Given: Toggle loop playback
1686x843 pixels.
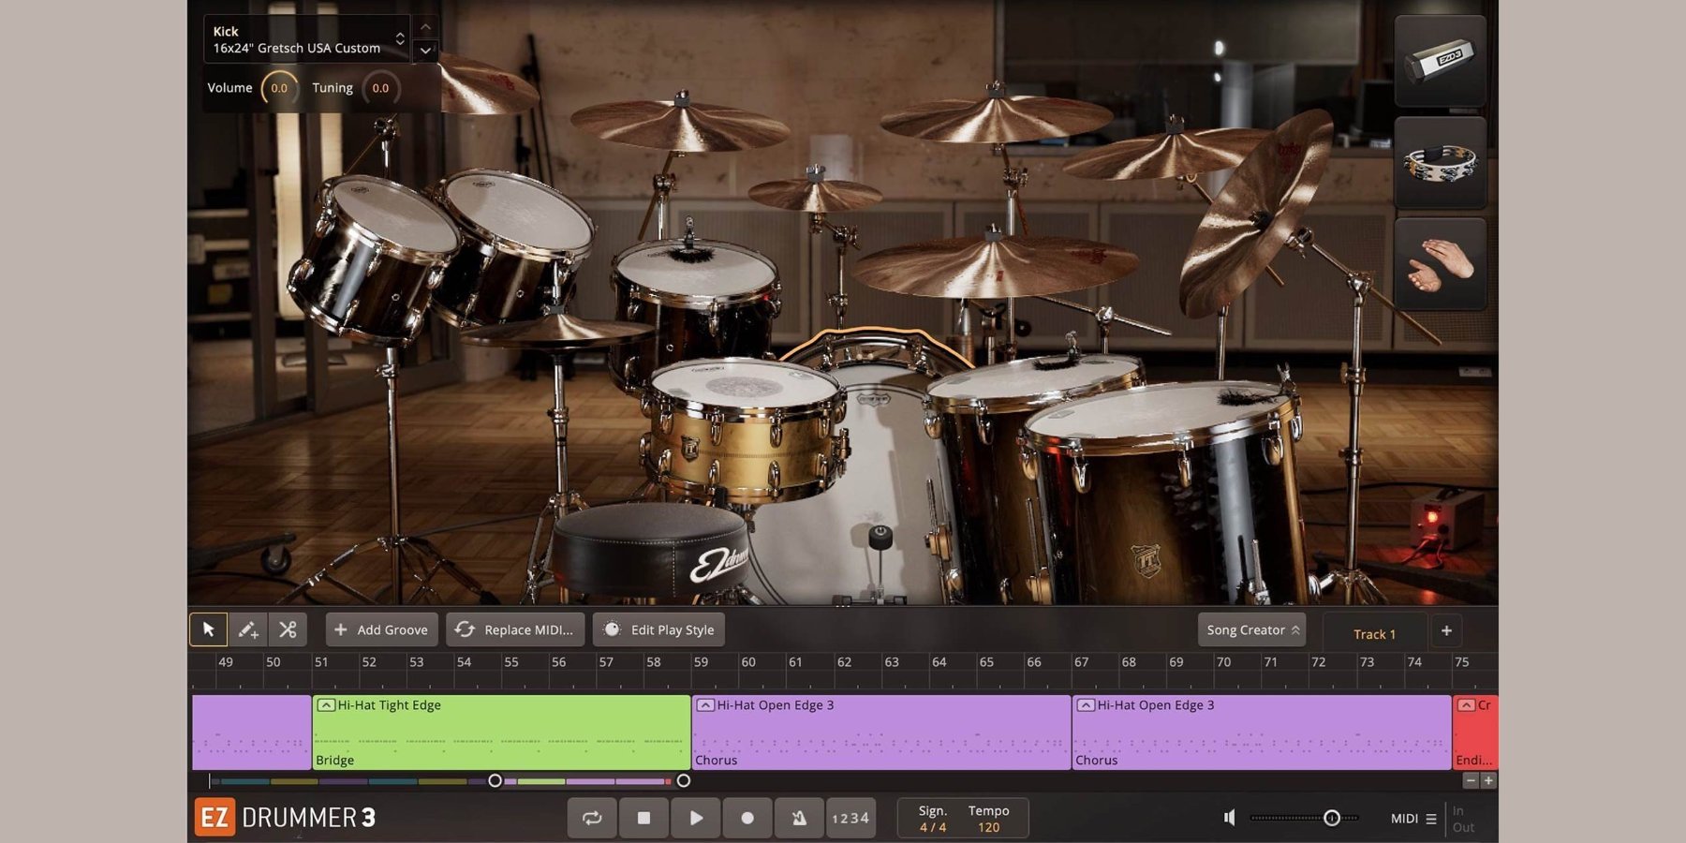Looking at the screenshot, I should click(592, 818).
